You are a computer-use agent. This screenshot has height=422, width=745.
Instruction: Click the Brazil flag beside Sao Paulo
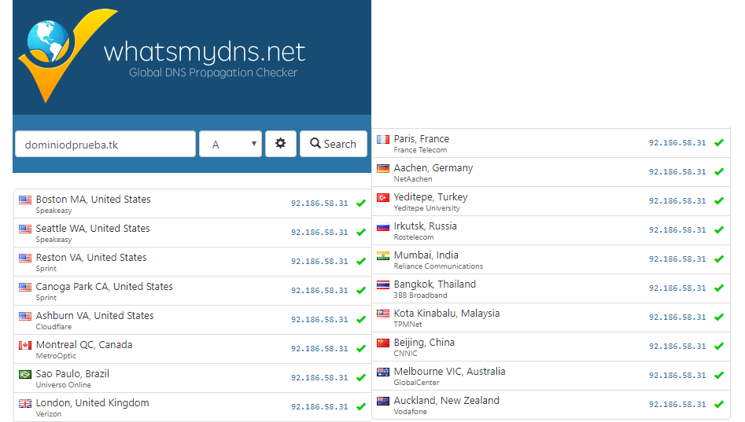point(25,374)
